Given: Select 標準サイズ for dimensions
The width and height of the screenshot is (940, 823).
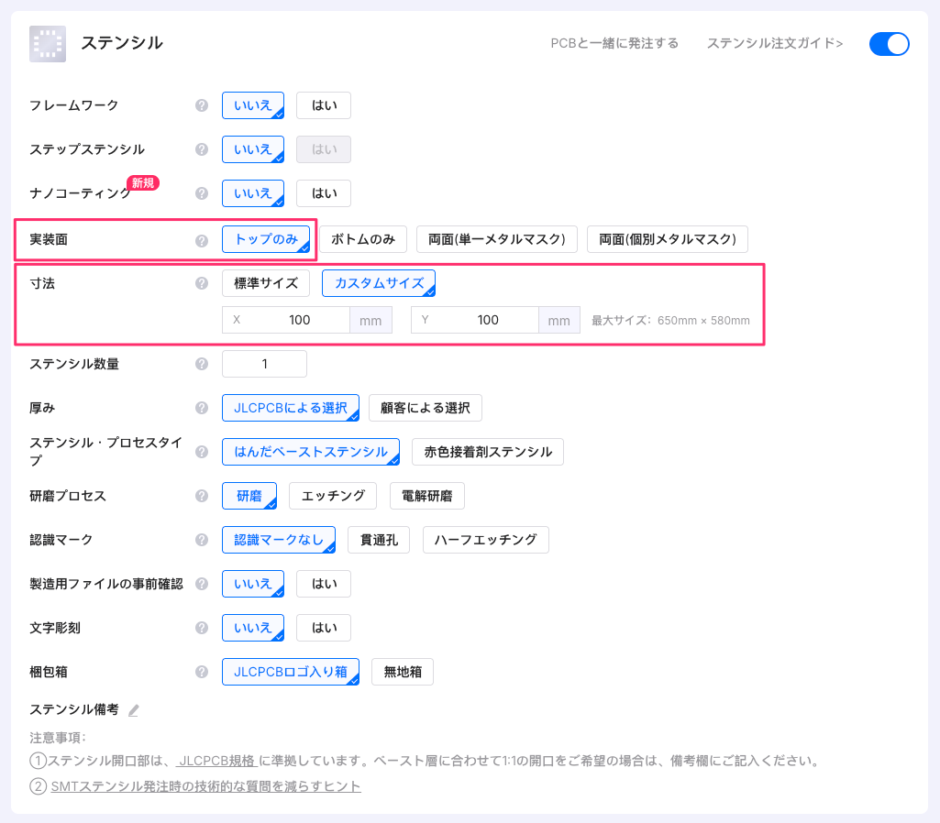Looking at the screenshot, I should (265, 283).
